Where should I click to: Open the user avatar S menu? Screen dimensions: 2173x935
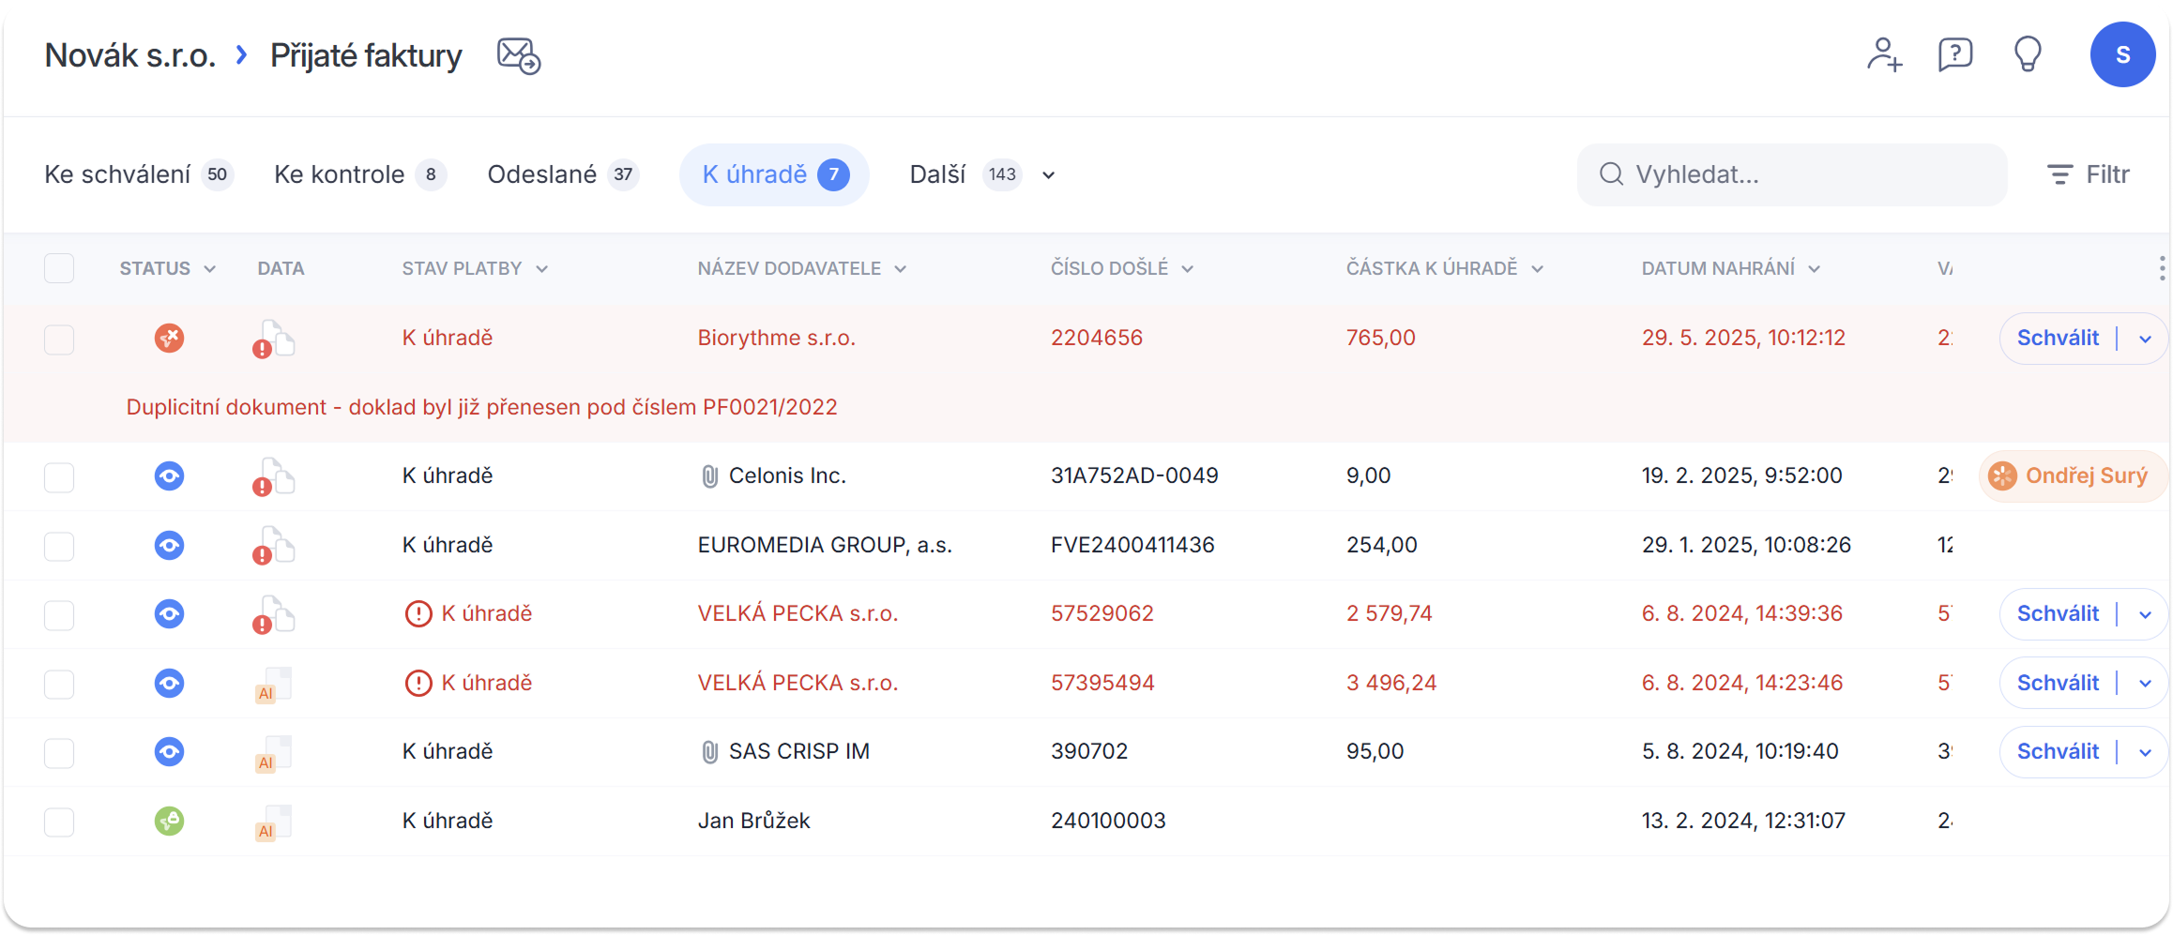(2122, 54)
